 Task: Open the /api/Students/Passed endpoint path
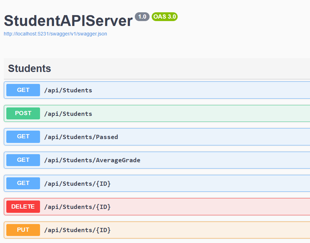pos(81,137)
